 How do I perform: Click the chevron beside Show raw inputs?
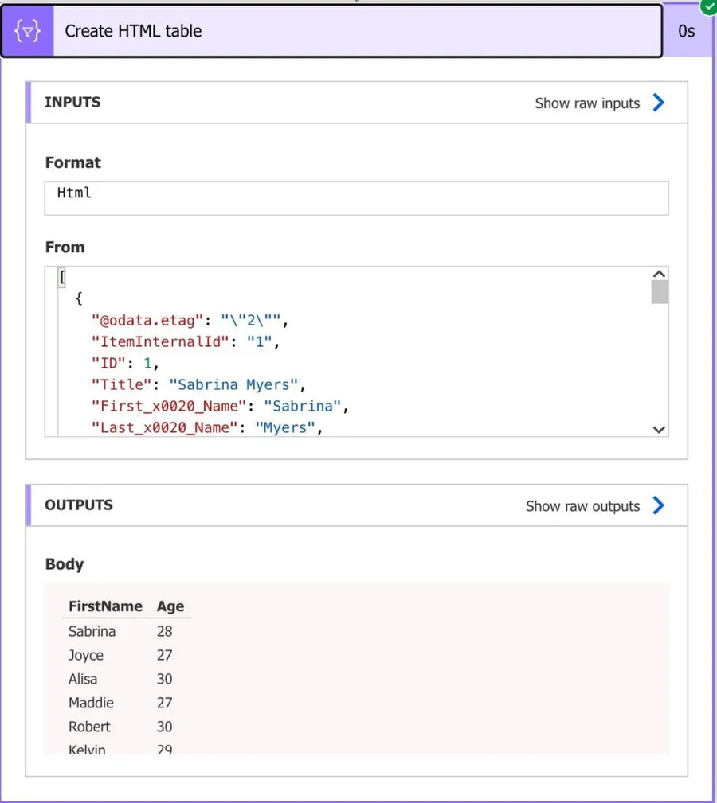point(658,103)
